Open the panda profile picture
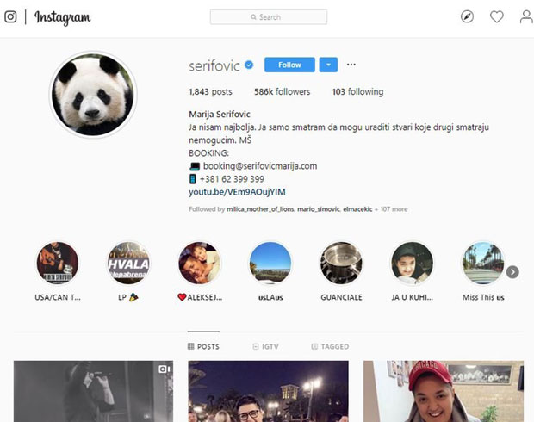The height and width of the screenshot is (422, 534). tap(93, 95)
